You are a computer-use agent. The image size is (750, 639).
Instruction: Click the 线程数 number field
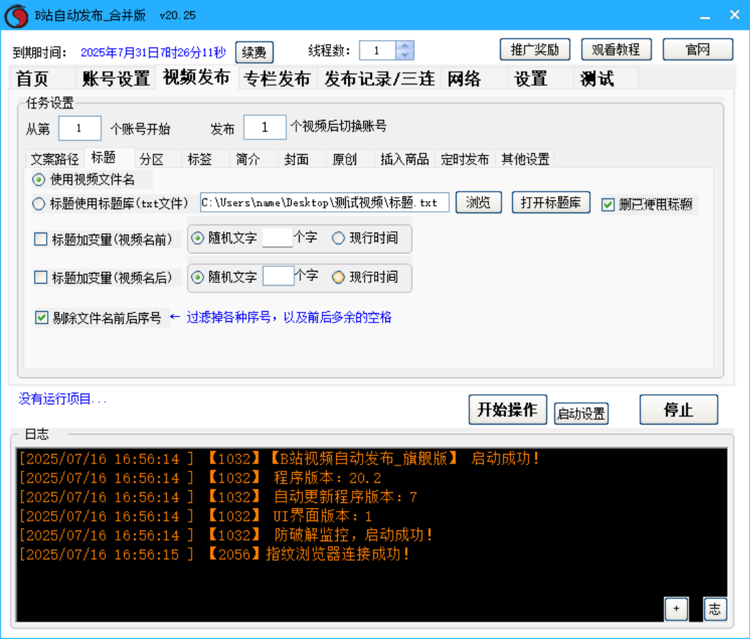pos(377,50)
